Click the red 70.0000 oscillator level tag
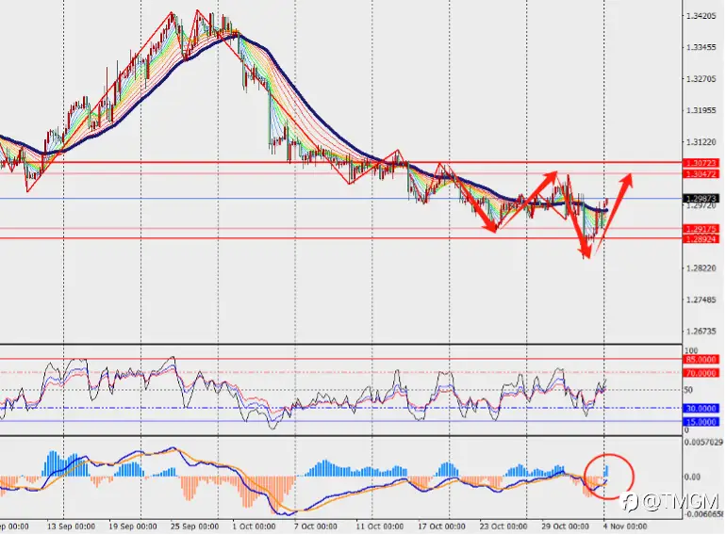Viewport: 726px width, 535px height. (701, 373)
